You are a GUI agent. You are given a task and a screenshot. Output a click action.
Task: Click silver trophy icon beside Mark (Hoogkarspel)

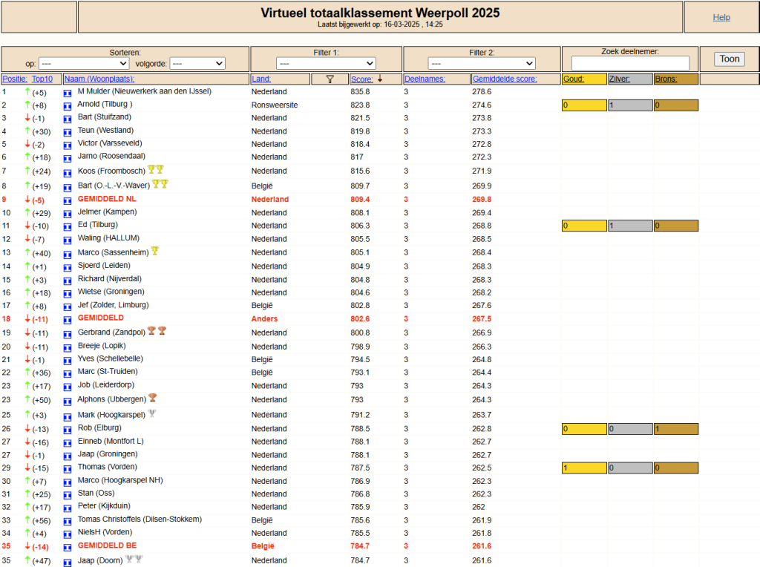[152, 413]
